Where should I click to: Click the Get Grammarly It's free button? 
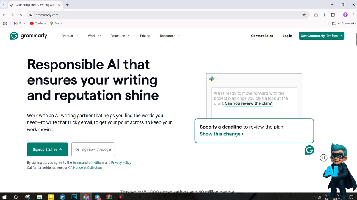click(321, 36)
